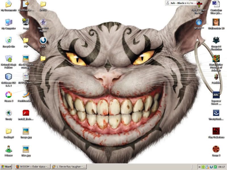Click the green square tray icon
The width and height of the screenshot is (227, 170).
click(215, 167)
